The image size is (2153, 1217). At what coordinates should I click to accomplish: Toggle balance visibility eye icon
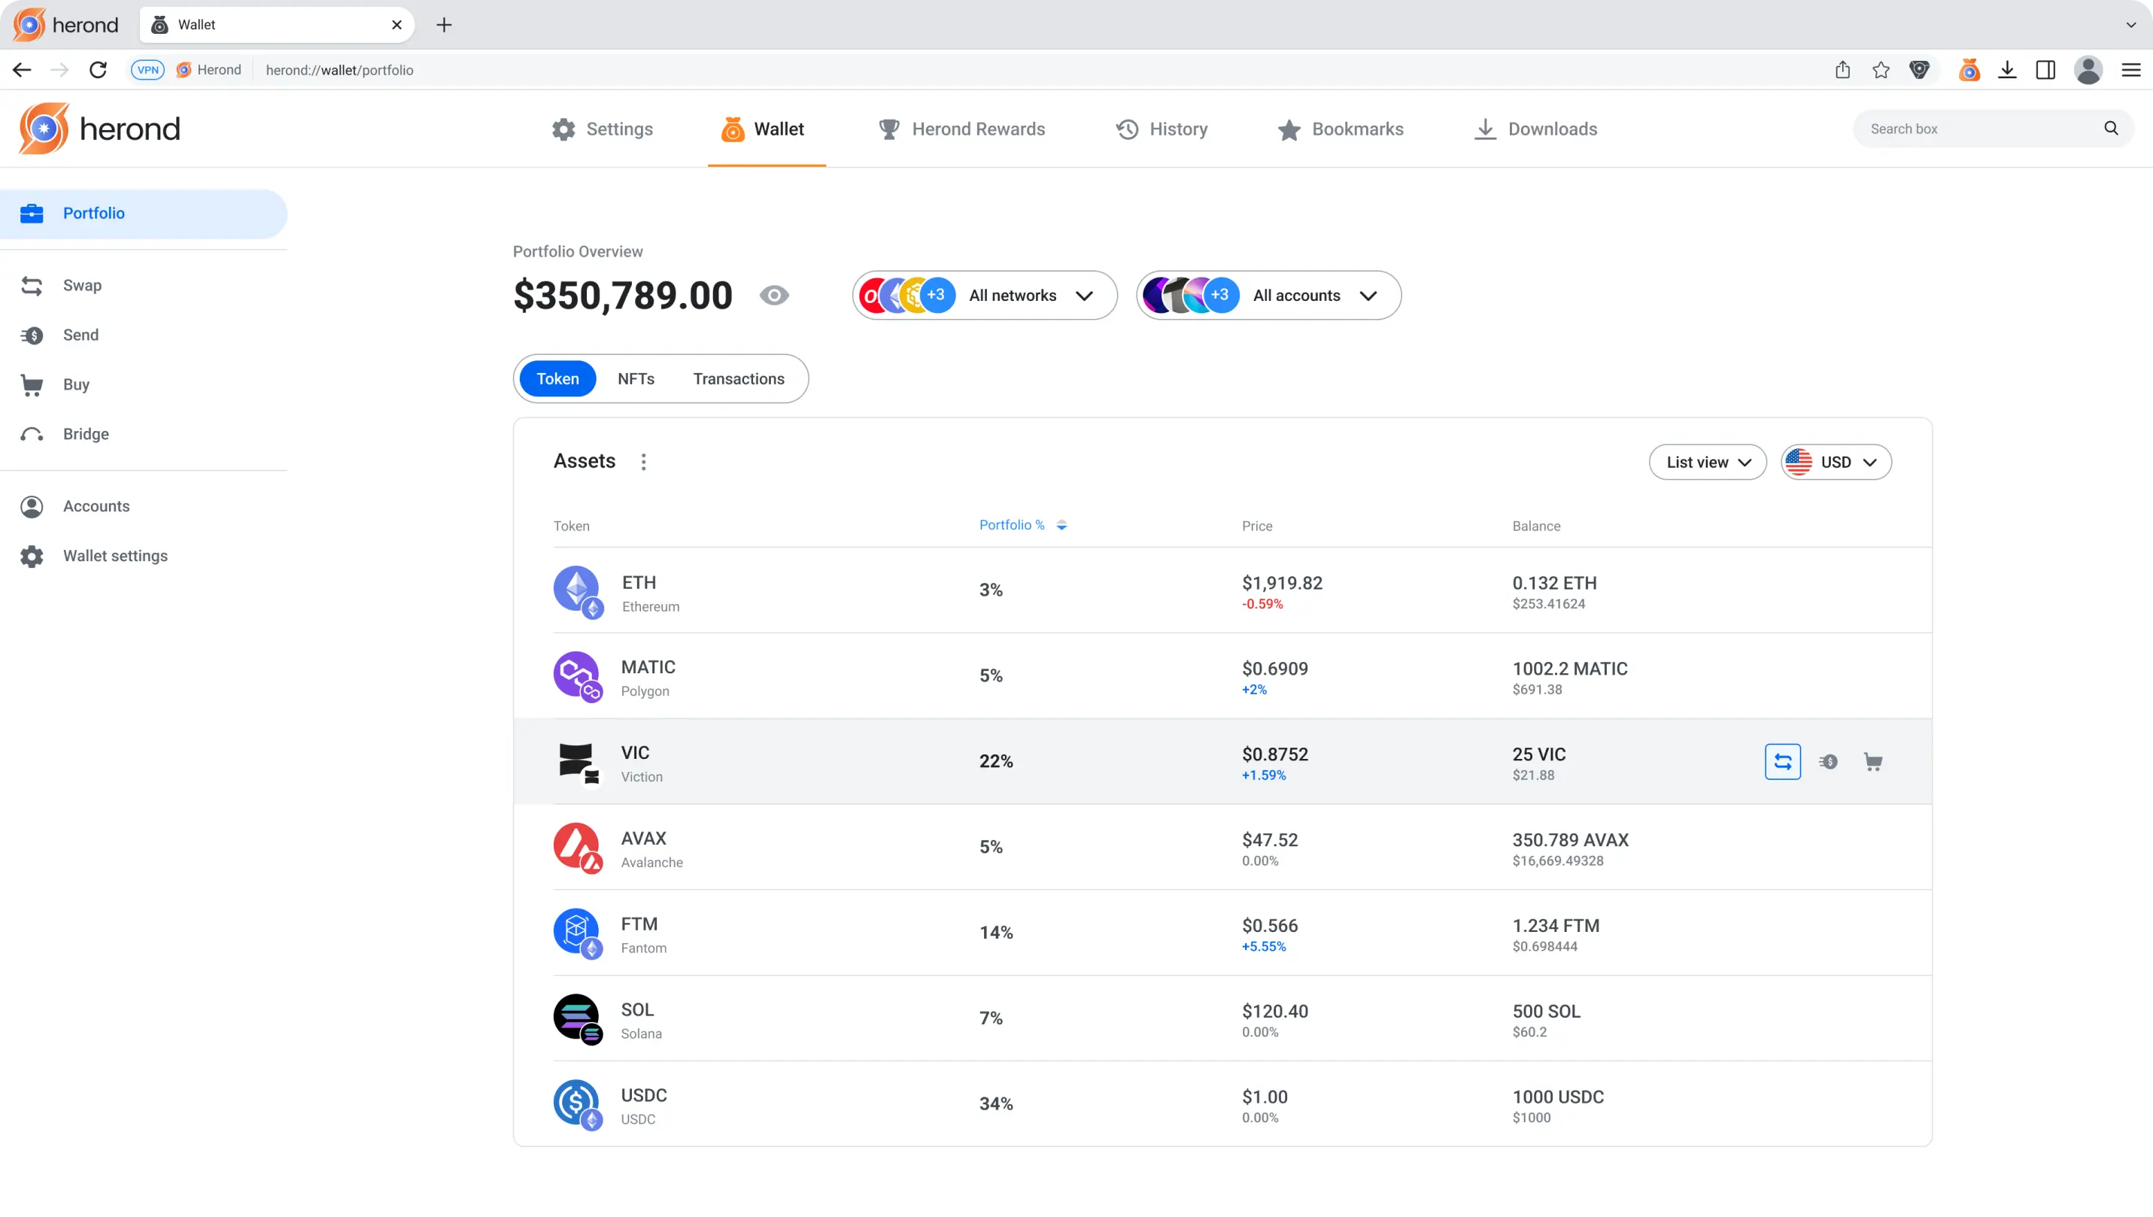click(x=774, y=295)
